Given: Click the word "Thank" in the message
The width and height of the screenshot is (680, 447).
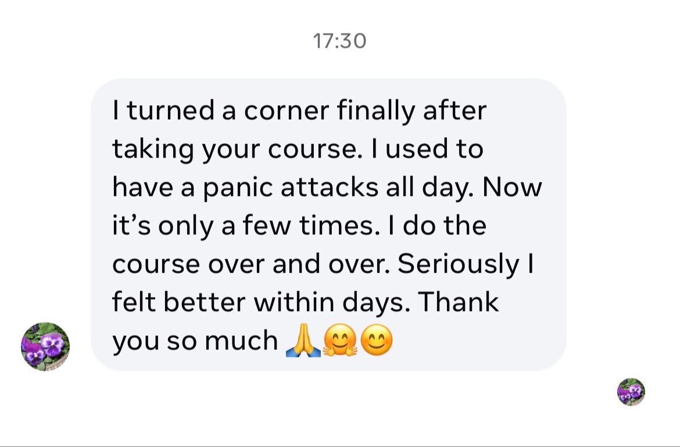Looking at the screenshot, I should 458,302.
